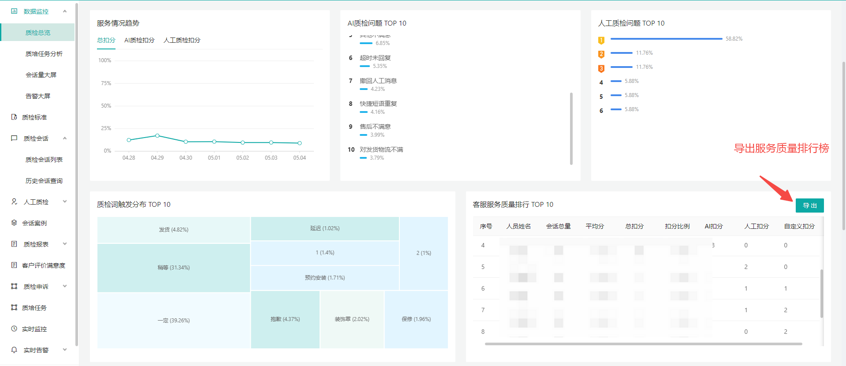The image size is (846, 366).
Task: Click the 快捷短语重复 list item
Action: (x=378, y=104)
